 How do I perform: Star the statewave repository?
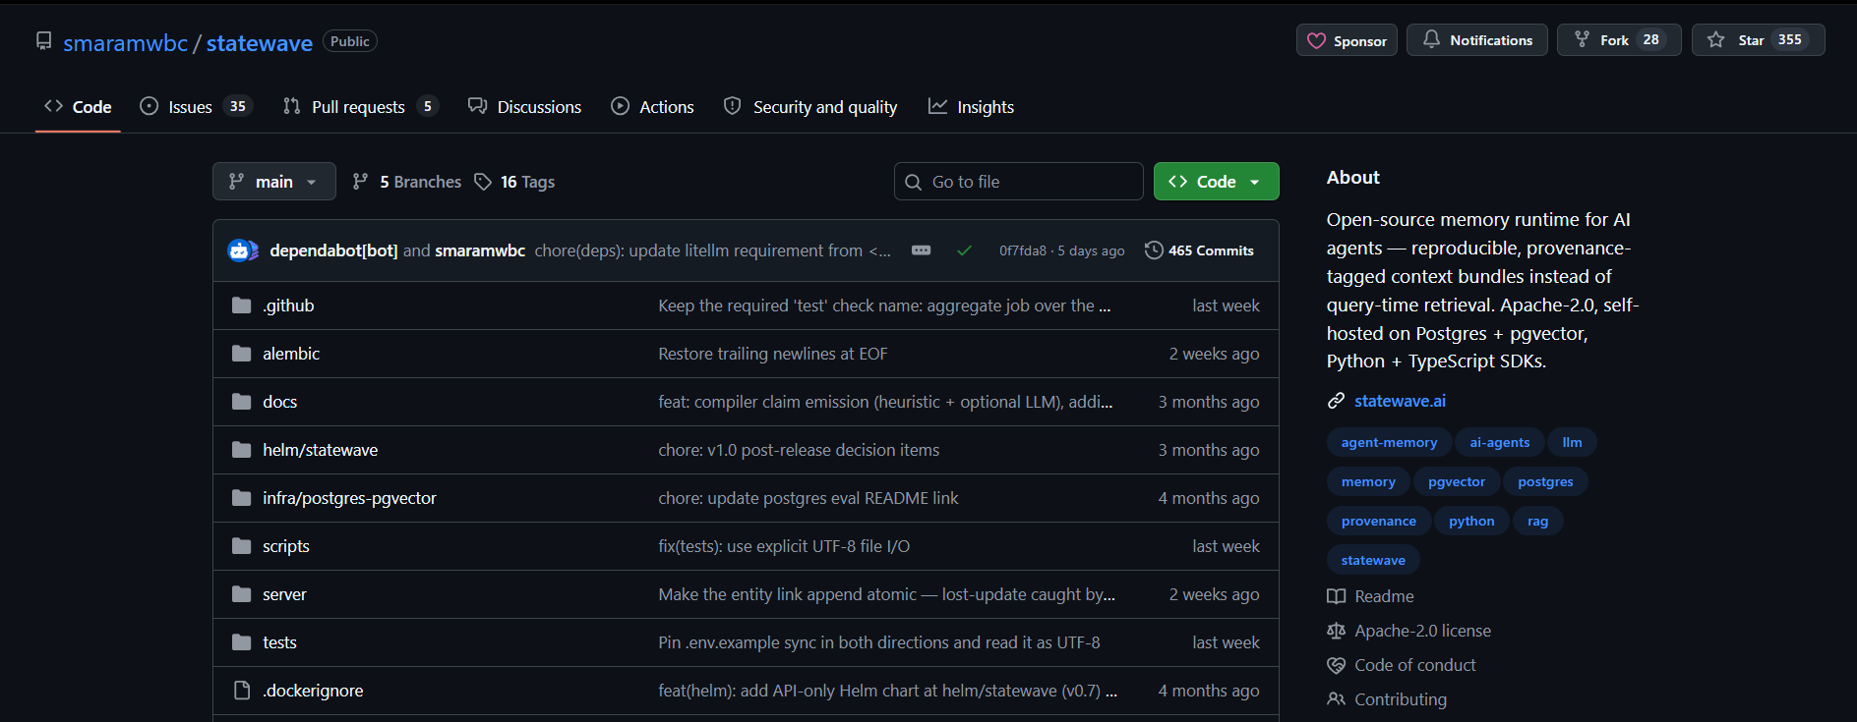pyautogui.click(x=1757, y=40)
